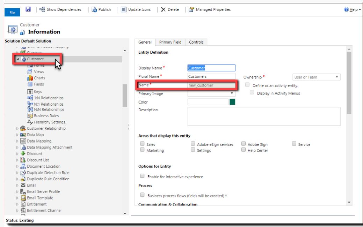Open the Primary Image dropdown

(x=211, y=93)
